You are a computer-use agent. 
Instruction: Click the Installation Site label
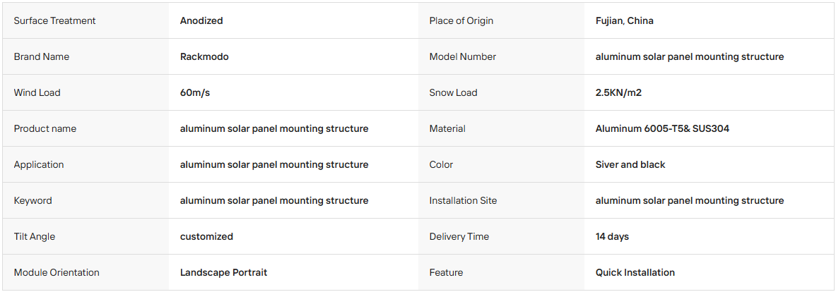[463, 200]
